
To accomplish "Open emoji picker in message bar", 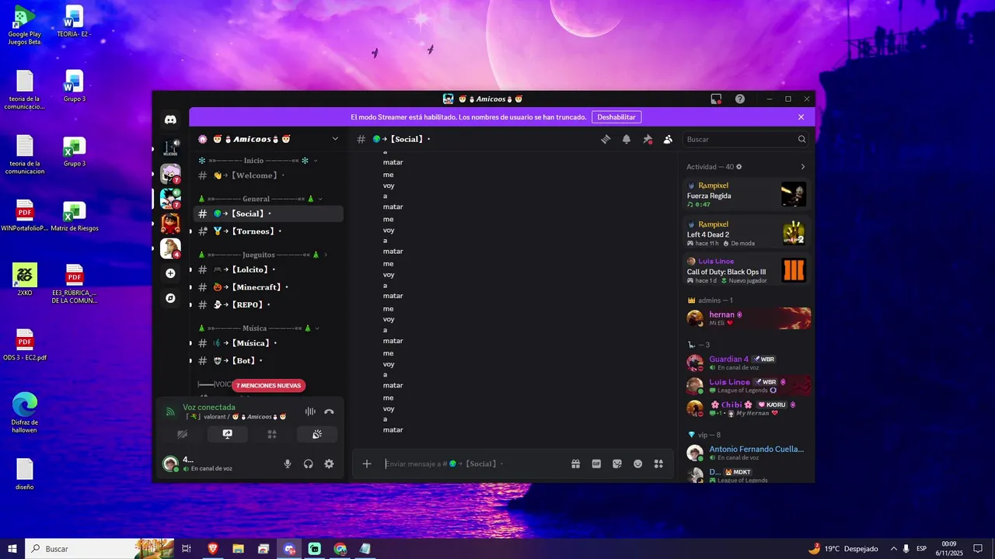I will [x=638, y=464].
